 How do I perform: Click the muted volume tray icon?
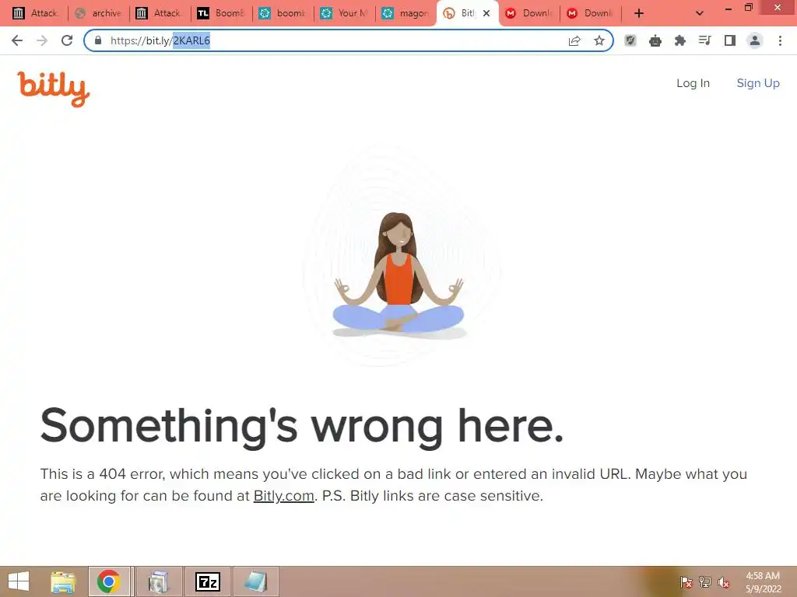point(724,582)
